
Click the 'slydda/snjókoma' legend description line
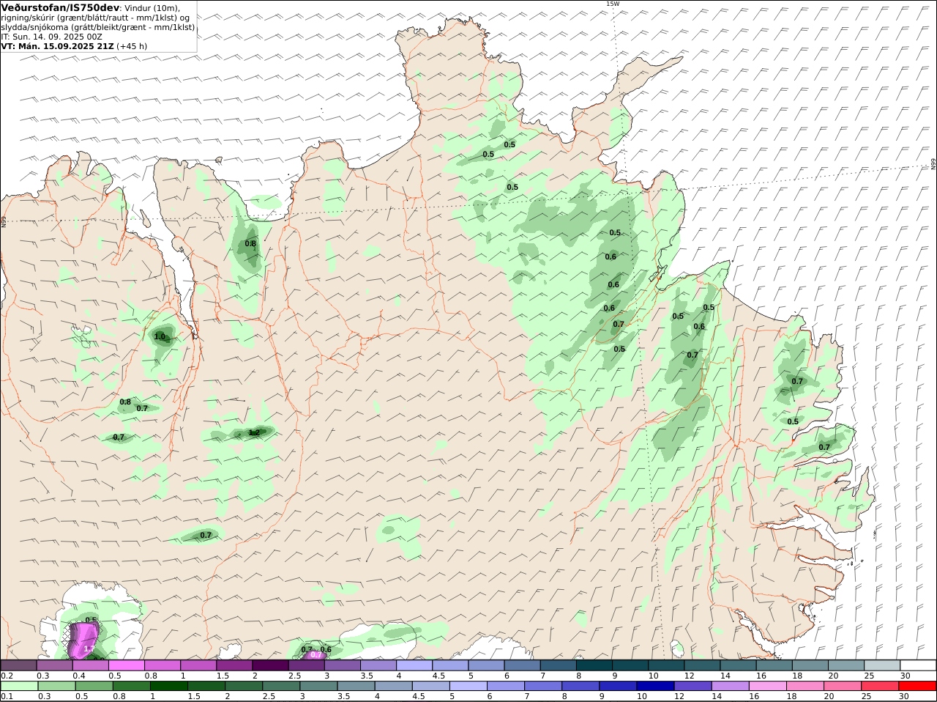[x=97, y=27]
